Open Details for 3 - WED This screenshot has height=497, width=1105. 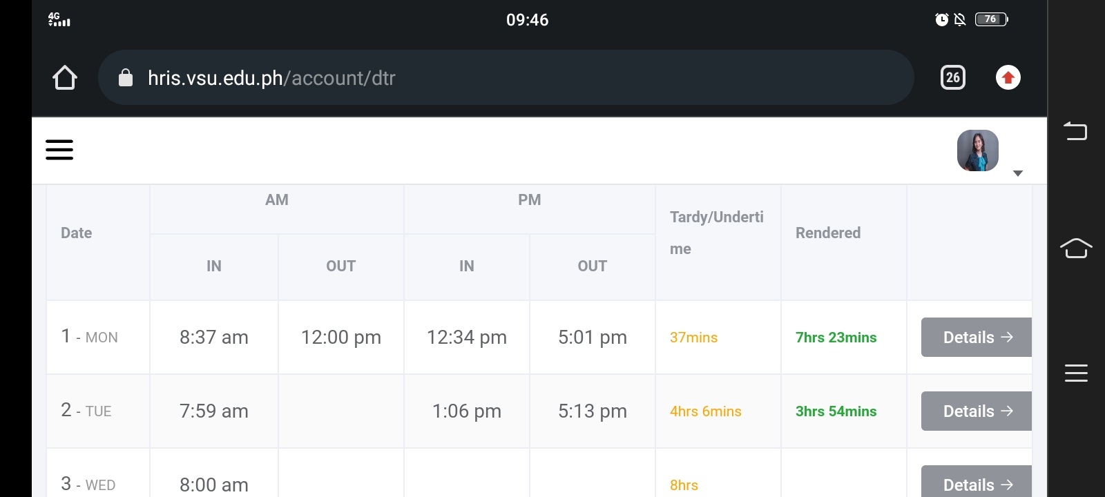pos(977,484)
